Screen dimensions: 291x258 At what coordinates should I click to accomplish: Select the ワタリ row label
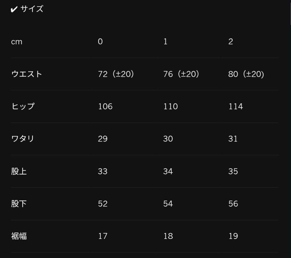(23, 139)
